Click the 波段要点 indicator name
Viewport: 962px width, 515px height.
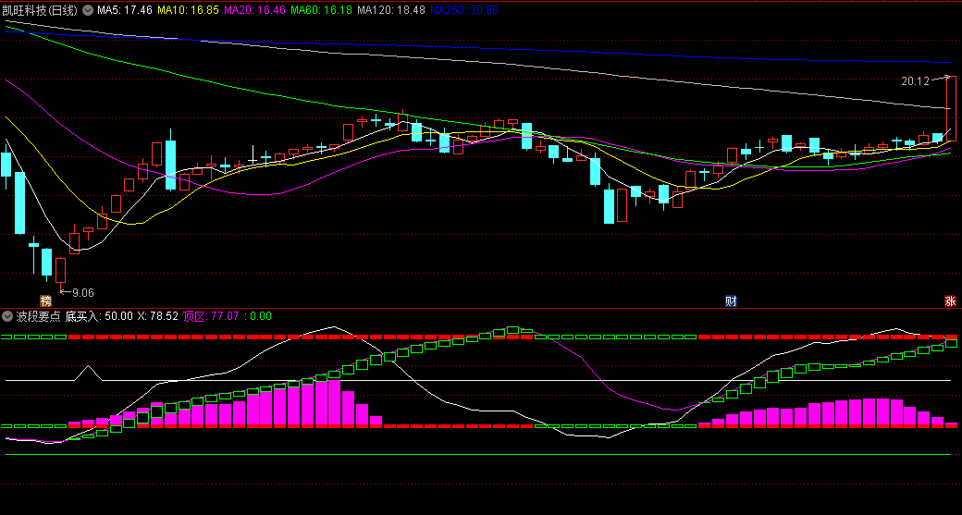(x=38, y=316)
